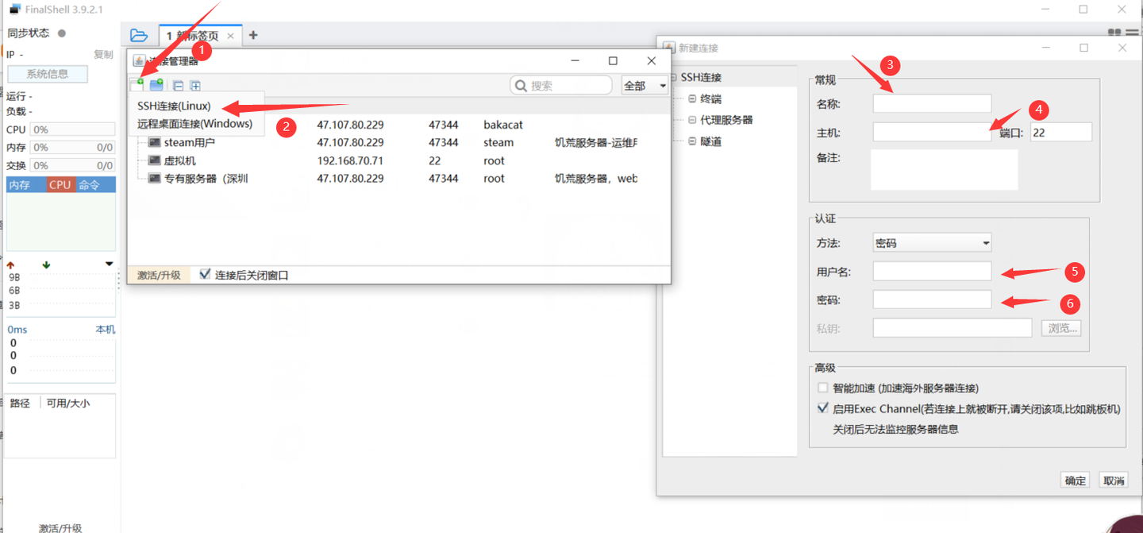This screenshot has width=1143, height=533.
Task: Click the 系统信息 button
Action: 48,74
